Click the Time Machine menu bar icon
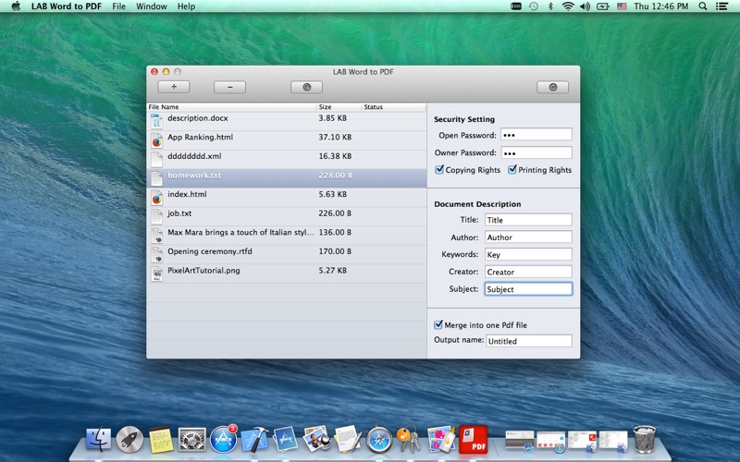 click(x=534, y=6)
